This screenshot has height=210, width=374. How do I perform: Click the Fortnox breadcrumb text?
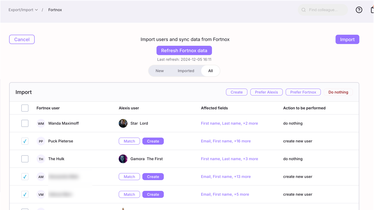click(55, 10)
